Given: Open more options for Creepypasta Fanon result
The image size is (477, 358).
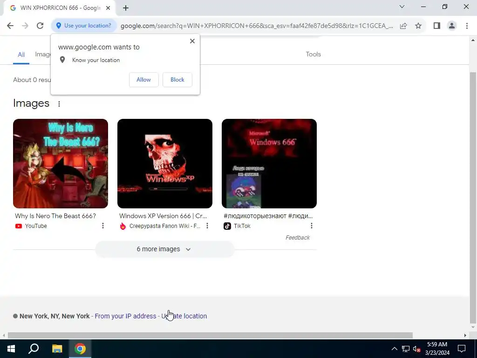Looking at the screenshot, I should pos(207,226).
